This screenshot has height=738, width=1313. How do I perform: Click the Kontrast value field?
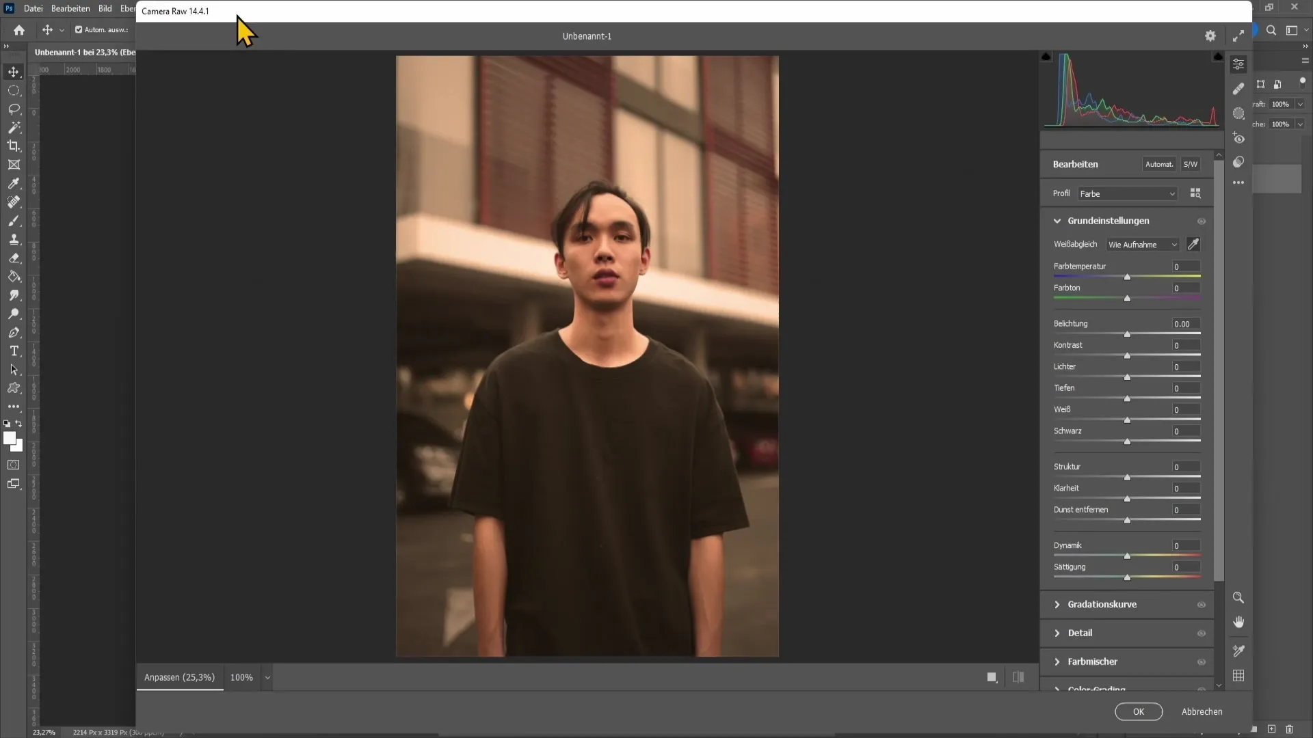coord(1186,345)
